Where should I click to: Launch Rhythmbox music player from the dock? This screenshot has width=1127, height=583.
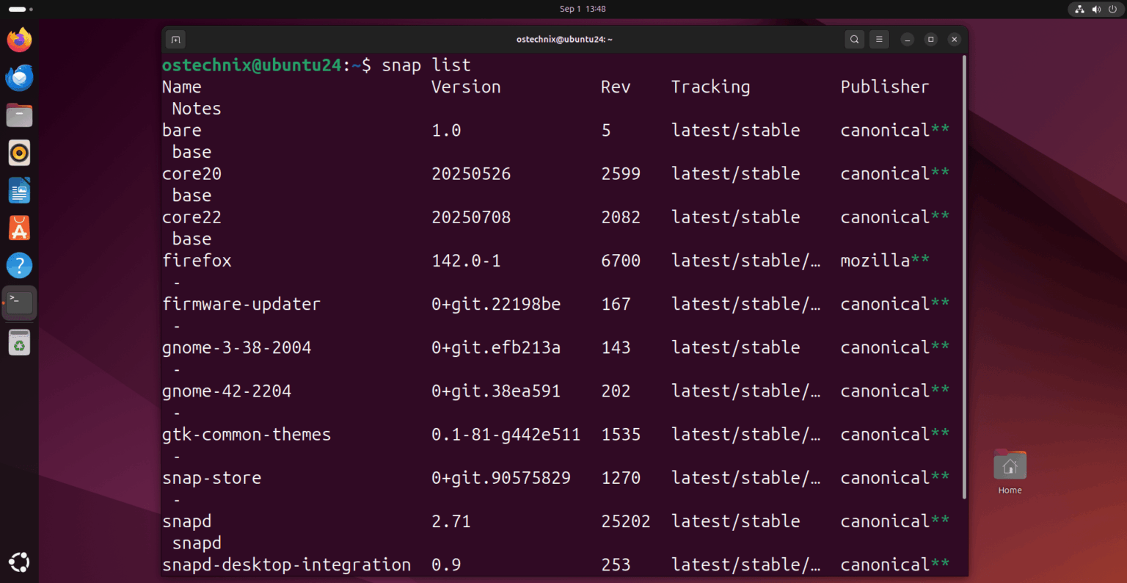(19, 153)
